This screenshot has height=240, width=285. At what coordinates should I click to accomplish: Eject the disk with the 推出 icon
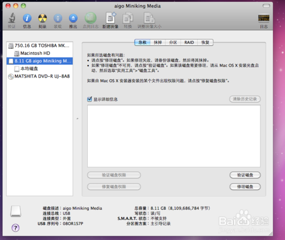(x=73, y=18)
